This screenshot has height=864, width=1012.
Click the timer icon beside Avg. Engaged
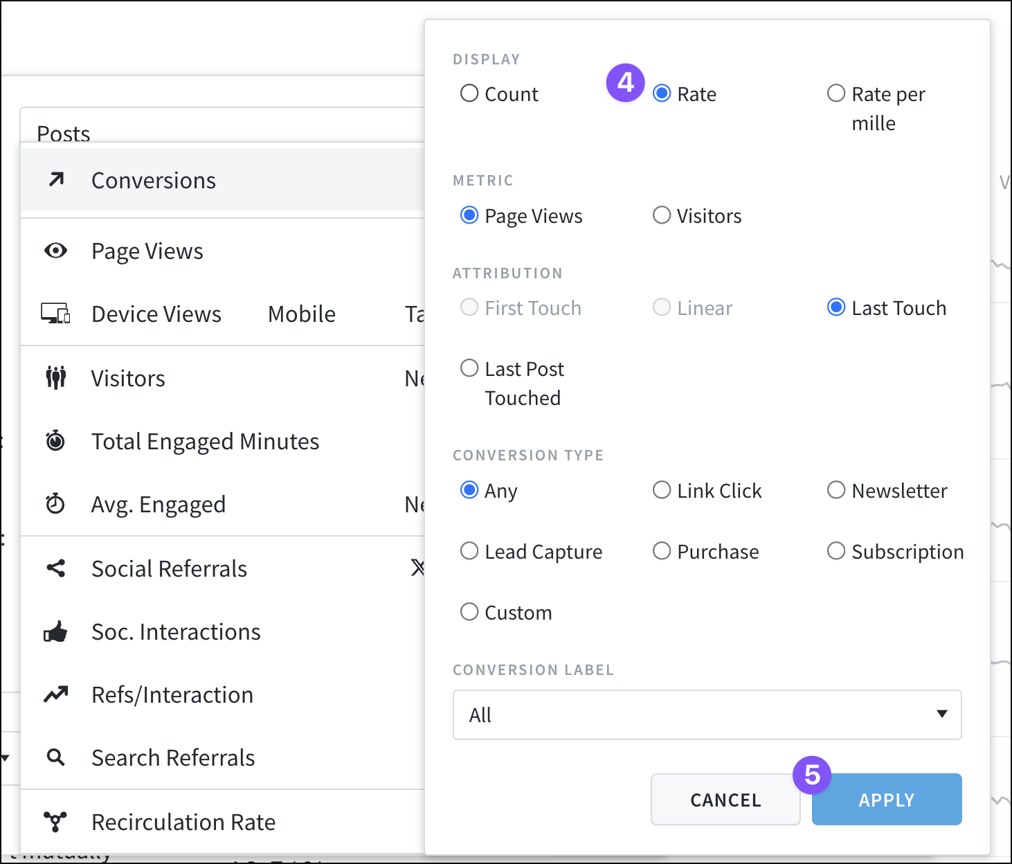55,504
